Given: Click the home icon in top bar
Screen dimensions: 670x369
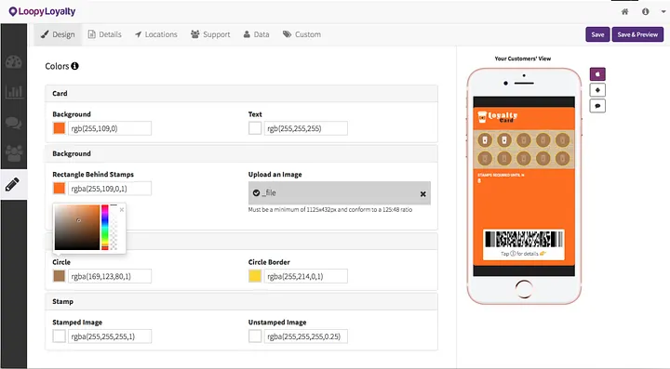Looking at the screenshot, I should [624, 11].
